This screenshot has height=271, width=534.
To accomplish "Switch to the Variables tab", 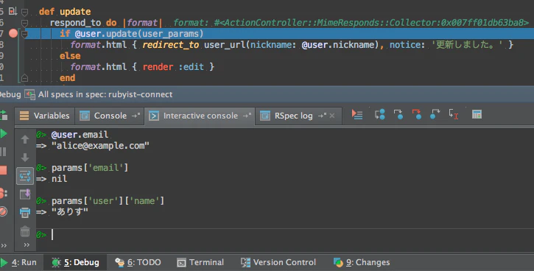I will tap(45, 116).
